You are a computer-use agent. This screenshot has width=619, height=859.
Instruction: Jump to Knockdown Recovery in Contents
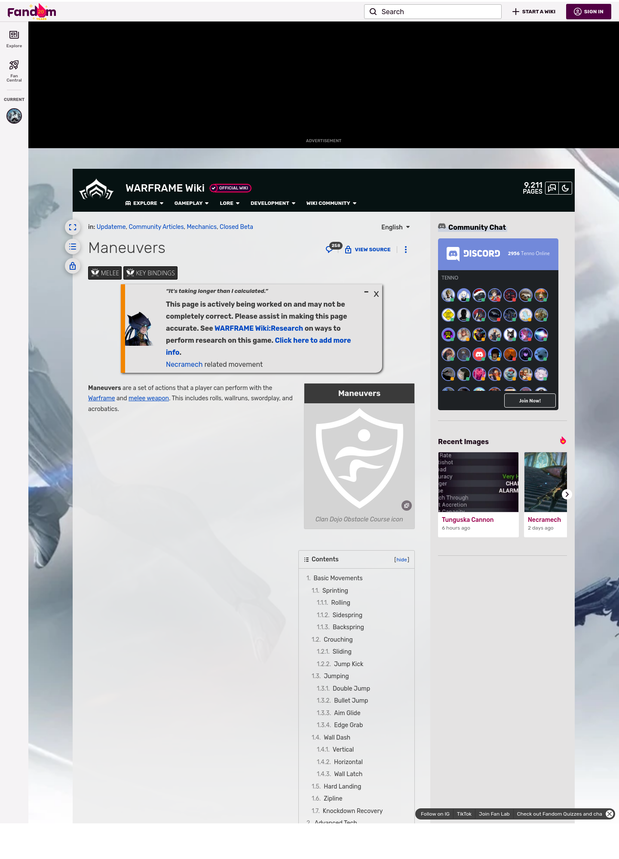(347, 811)
